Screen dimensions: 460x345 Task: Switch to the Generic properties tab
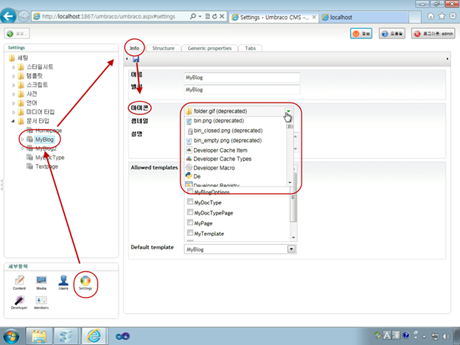click(x=209, y=48)
